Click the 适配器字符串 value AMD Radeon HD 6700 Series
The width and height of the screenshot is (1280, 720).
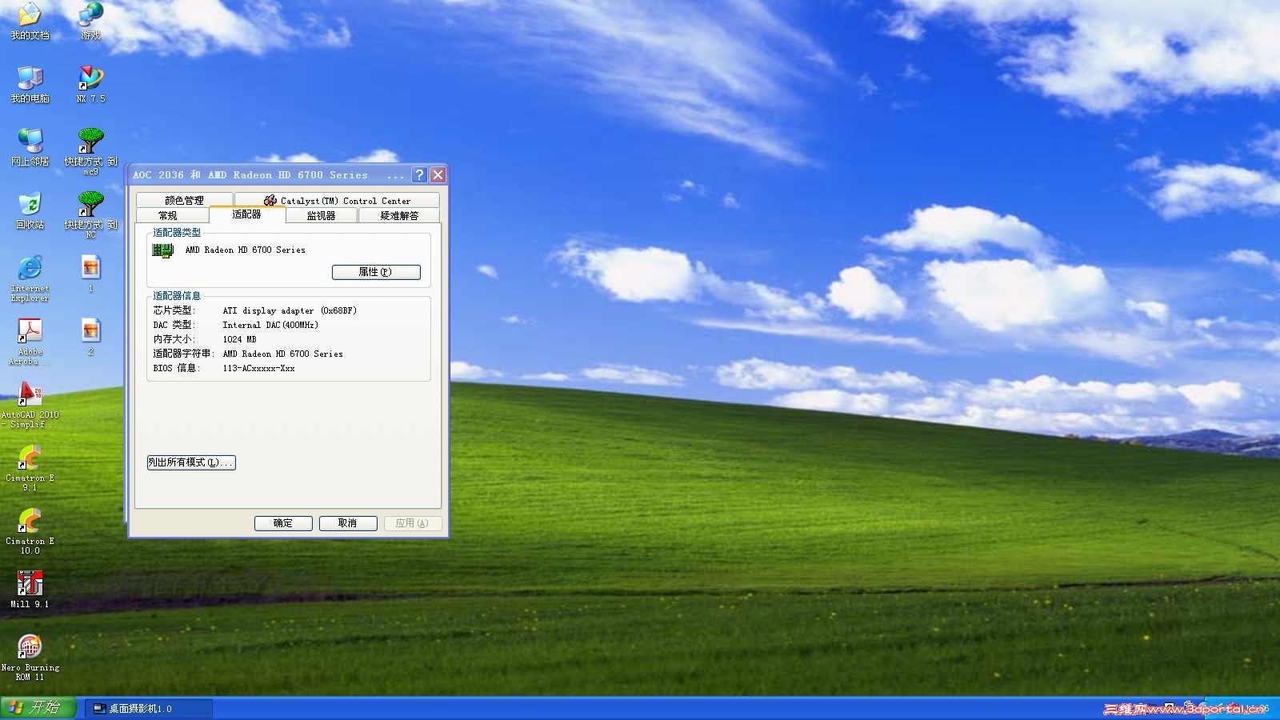click(282, 354)
